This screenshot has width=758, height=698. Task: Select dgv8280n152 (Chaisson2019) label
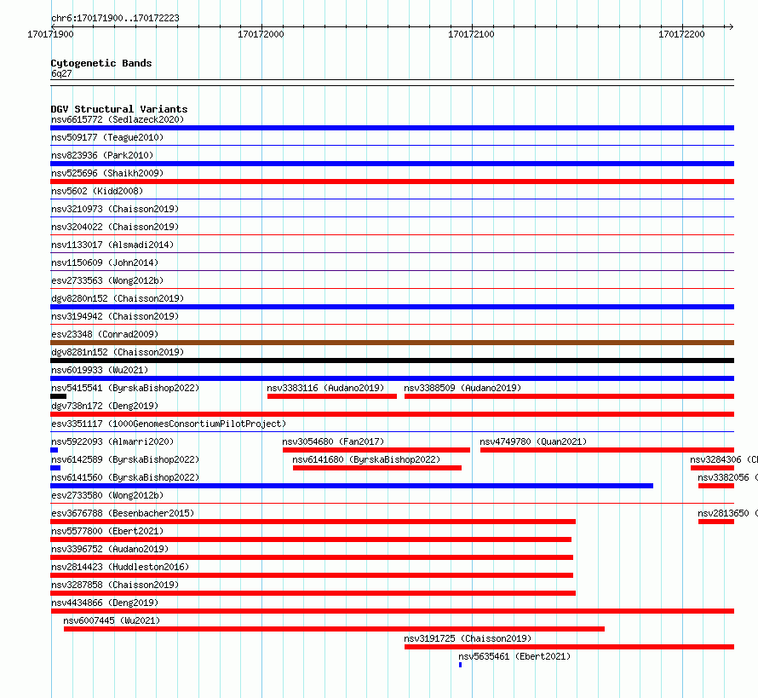click(x=118, y=298)
